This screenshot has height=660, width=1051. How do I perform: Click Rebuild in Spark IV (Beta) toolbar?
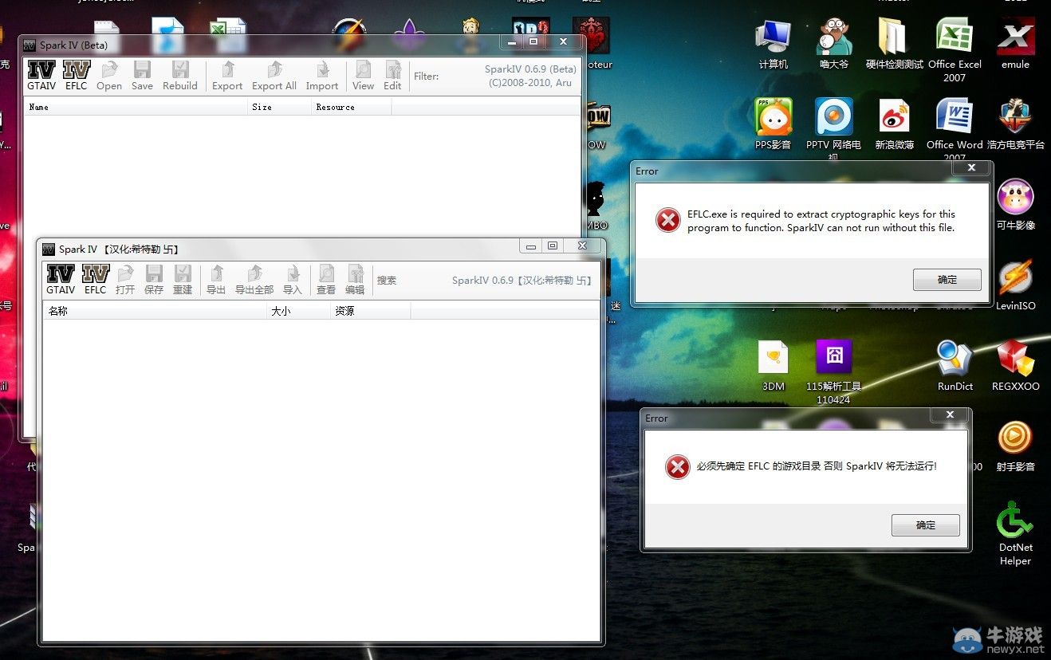click(x=180, y=76)
